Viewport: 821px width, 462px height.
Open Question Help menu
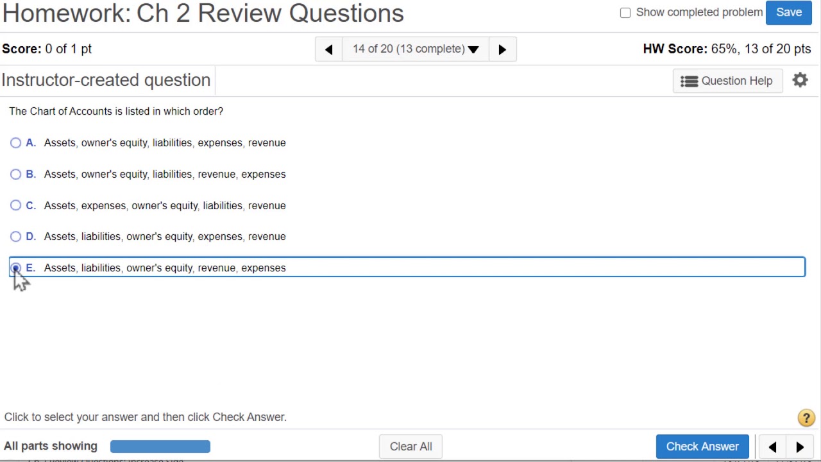pyautogui.click(x=727, y=81)
